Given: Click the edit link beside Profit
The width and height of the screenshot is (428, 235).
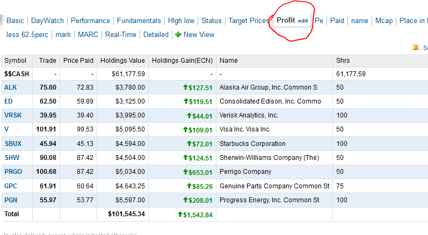Looking at the screenshot, I should (303, 21).
